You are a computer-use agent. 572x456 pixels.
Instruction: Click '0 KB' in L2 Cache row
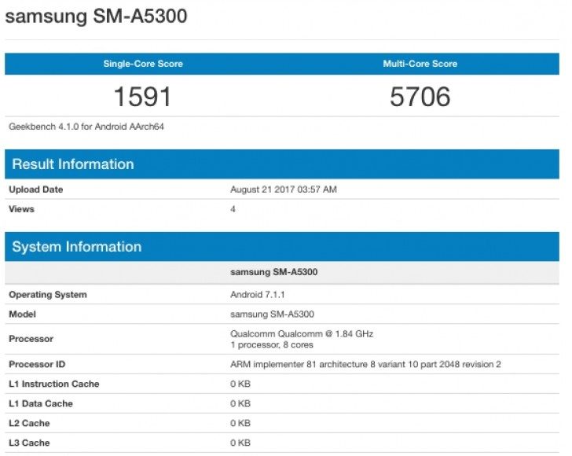(x=240, y=424)
